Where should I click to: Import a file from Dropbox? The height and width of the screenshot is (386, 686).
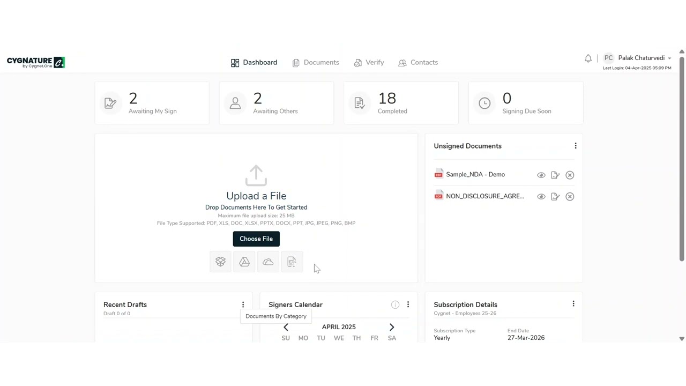click(220, 262)
